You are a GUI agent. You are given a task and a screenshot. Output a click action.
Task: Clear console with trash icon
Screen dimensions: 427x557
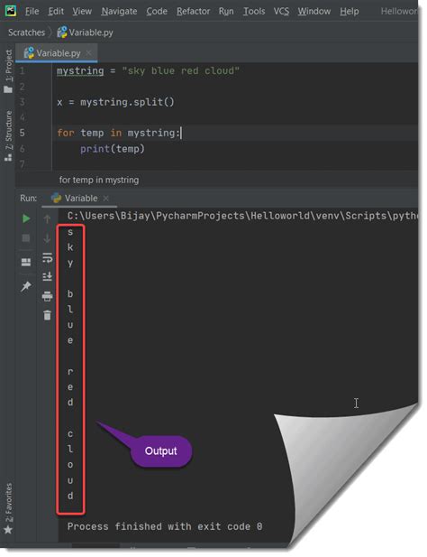(x=47, y=315)
